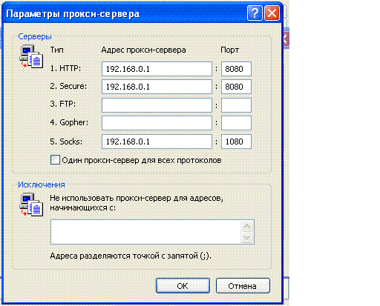The width and height of the screenshot is (380, 306).
Task: Click the Exceptions section computer icon
Action: tap(31, 204)
